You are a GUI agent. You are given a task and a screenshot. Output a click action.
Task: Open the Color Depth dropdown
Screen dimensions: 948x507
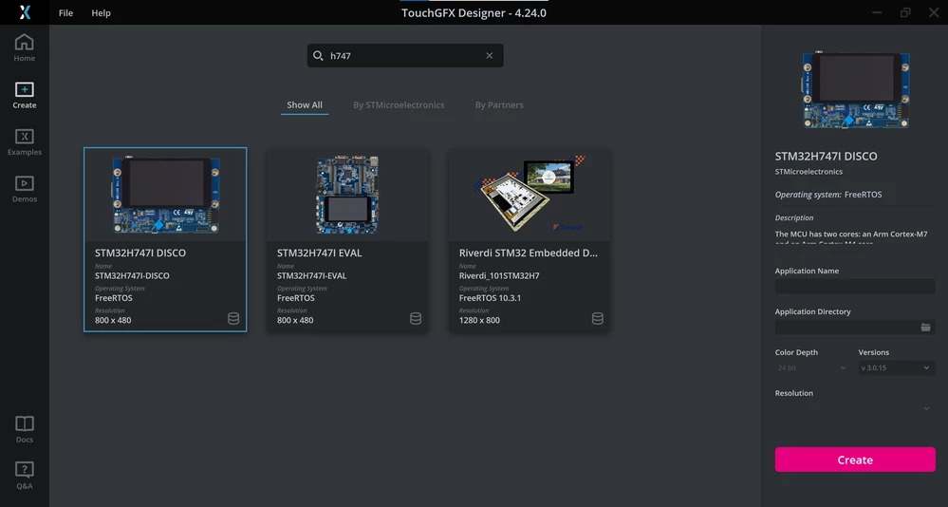[x=810, y=367]
